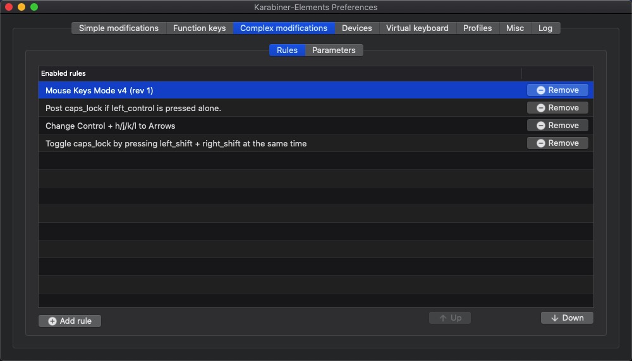The width and height of the screenshot is (632, 361).
Task: Move selected rule Down
Action: click(567, 318)
